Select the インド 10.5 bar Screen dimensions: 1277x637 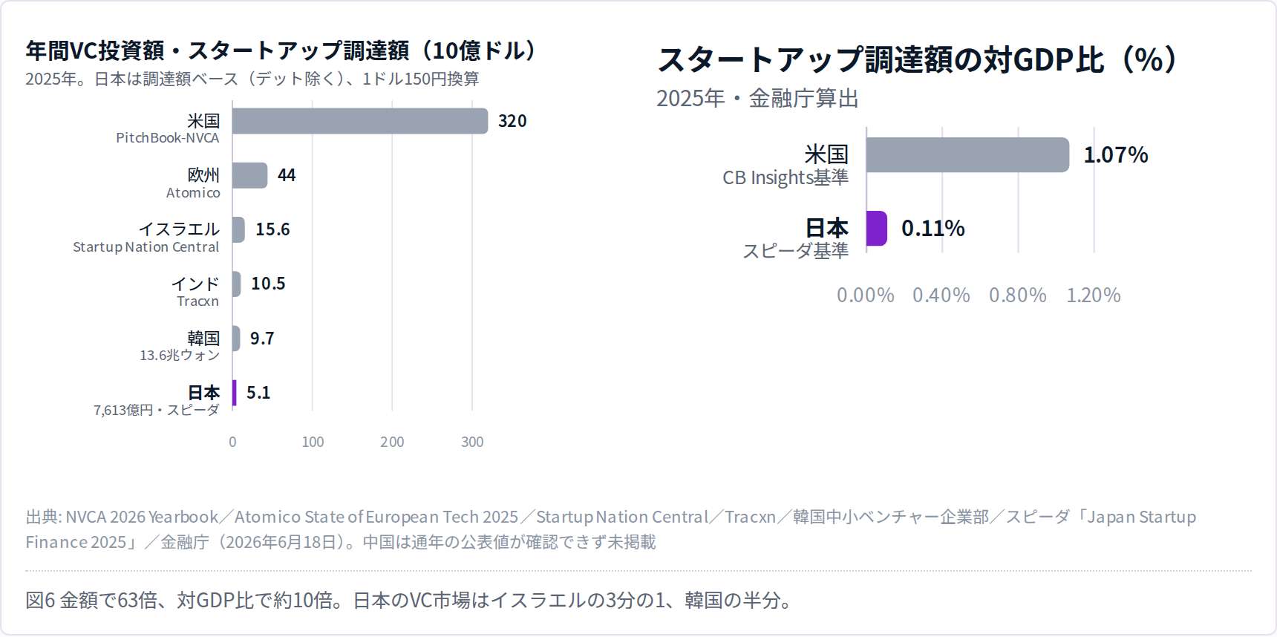237,284
